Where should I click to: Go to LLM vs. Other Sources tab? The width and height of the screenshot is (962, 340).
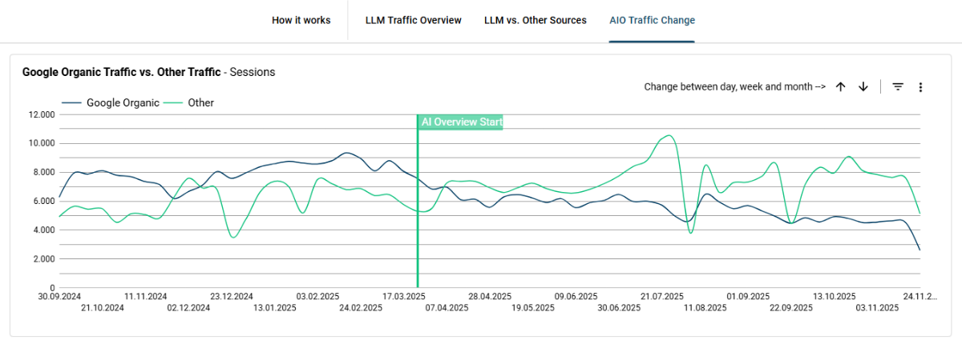535,20
